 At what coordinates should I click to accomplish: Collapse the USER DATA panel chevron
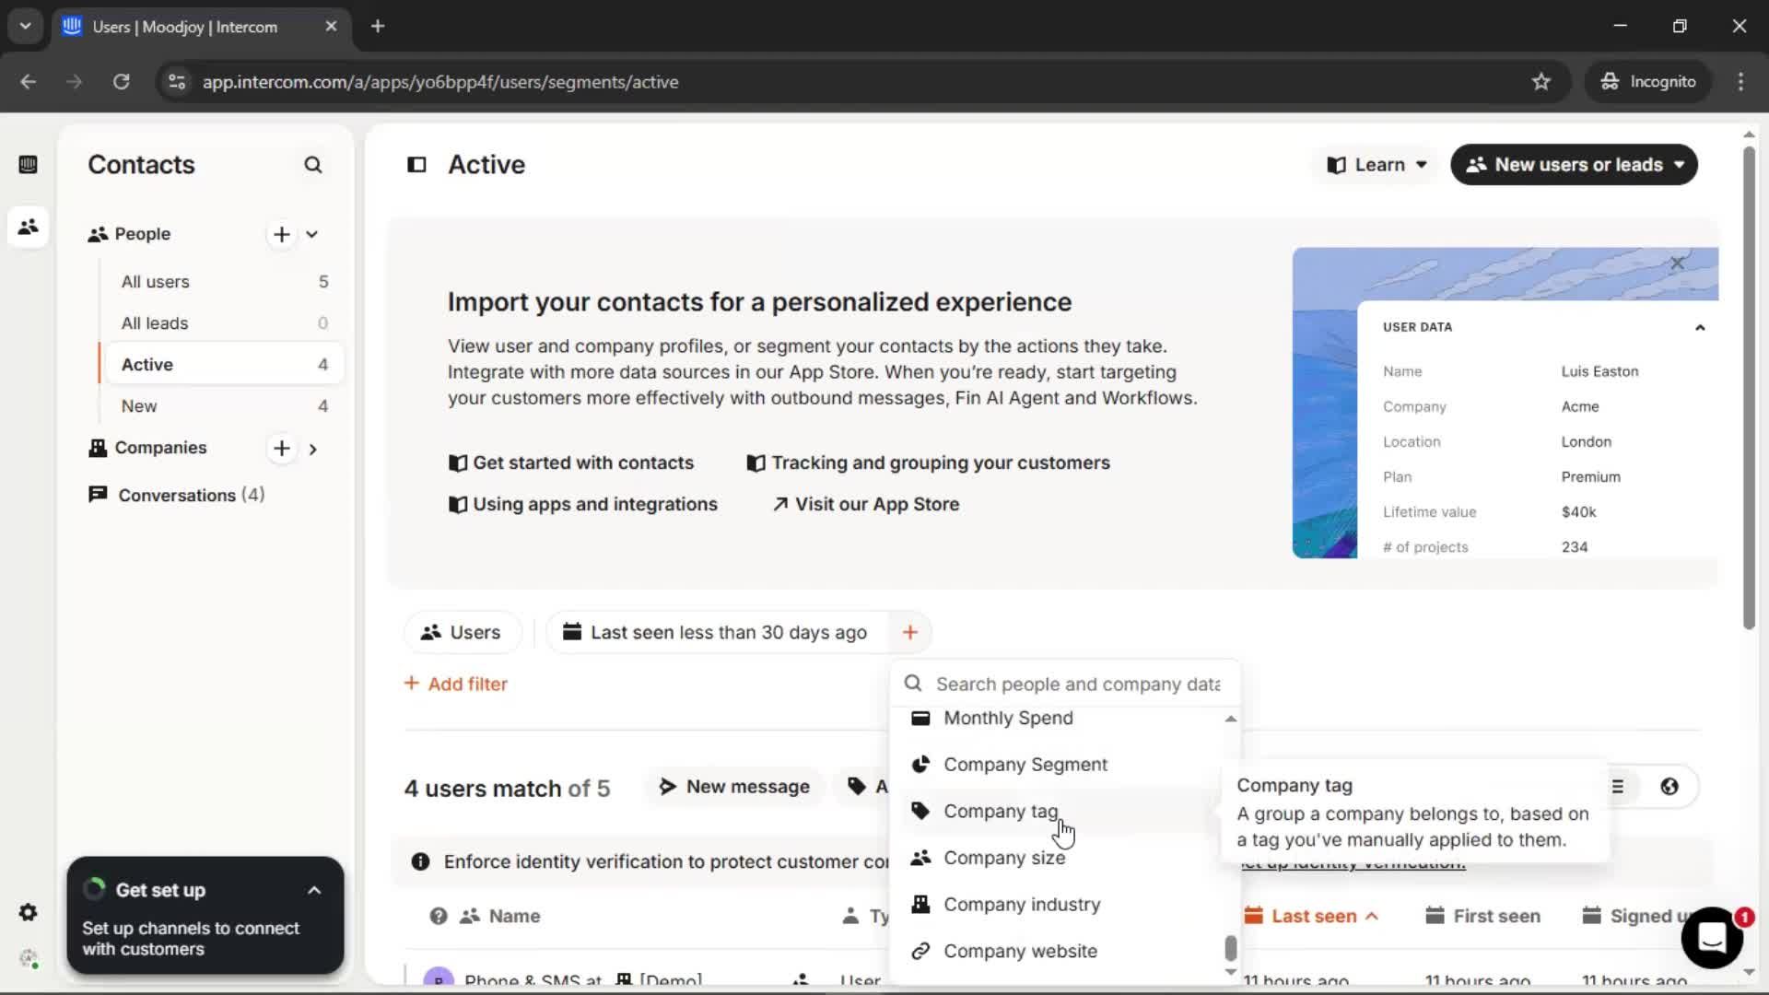pyautogui.click(x=1700, y=327)
